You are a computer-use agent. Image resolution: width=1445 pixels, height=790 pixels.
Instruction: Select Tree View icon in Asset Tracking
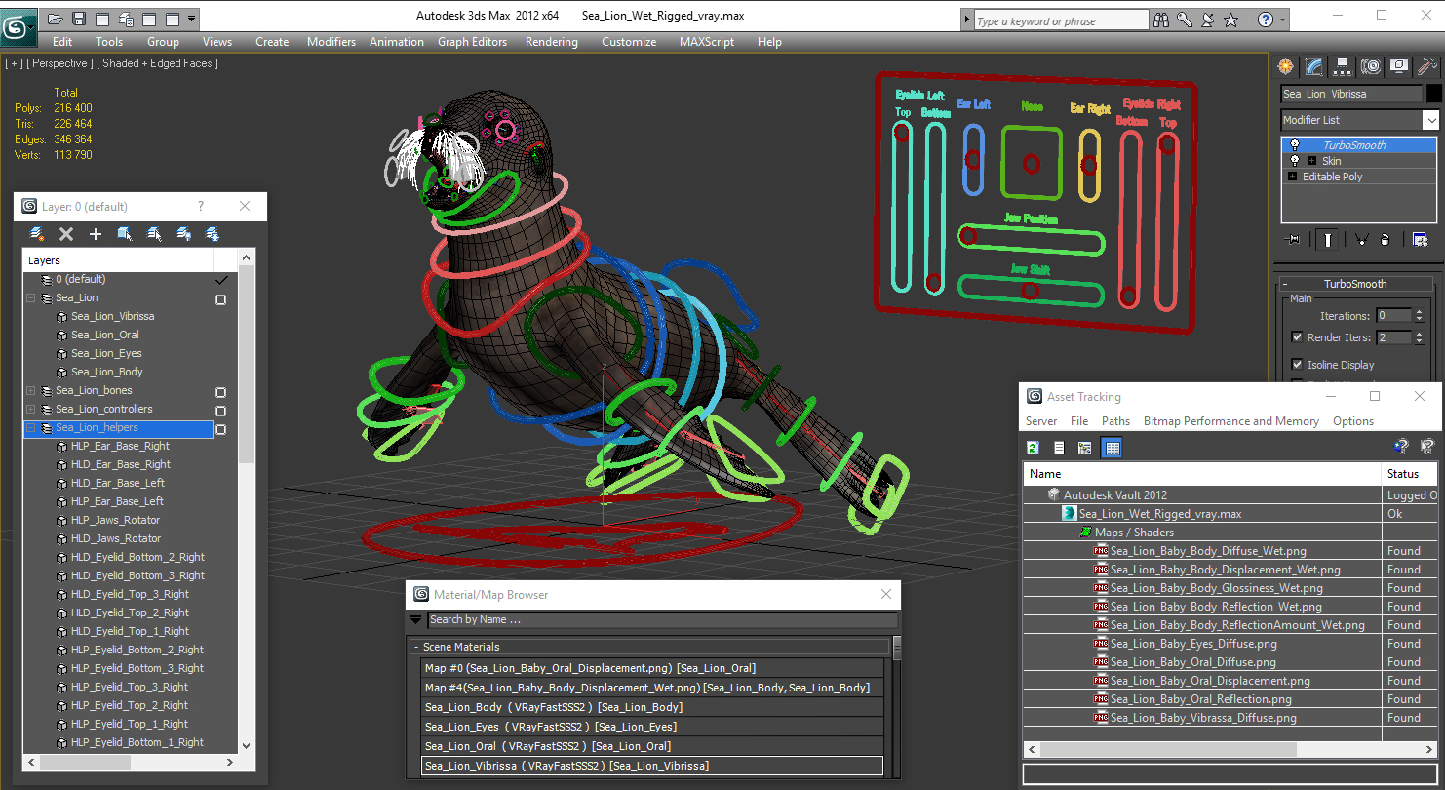(1084, 448)
